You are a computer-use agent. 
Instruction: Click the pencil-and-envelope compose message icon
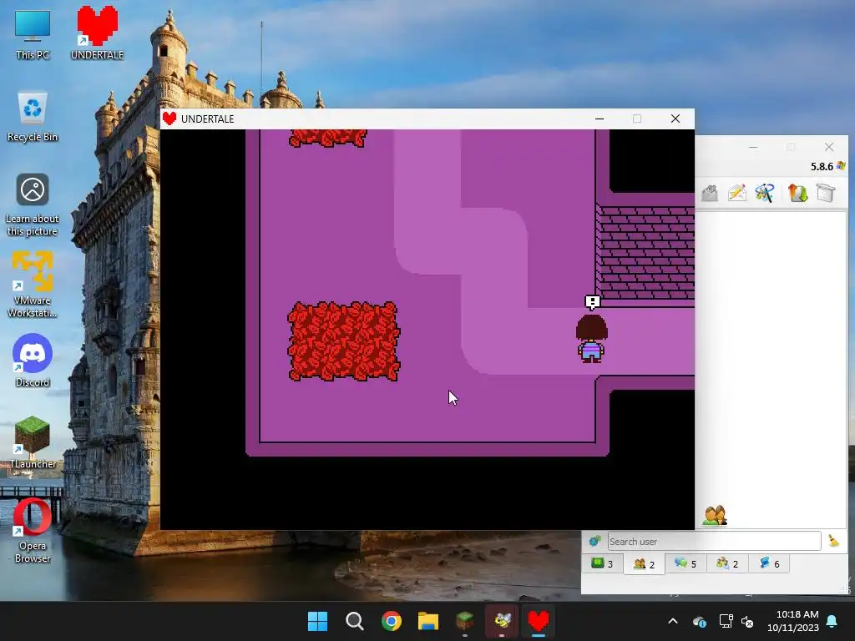pos(736,193)
